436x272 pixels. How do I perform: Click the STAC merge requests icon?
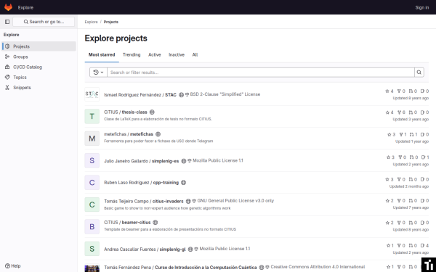(x=411, y=91)
